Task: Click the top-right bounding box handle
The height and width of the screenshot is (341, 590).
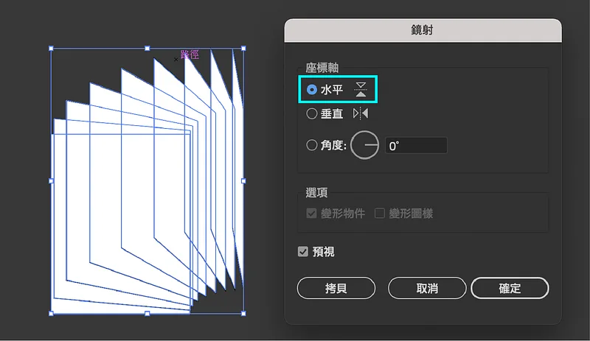Action: click(x=243, y=49)
